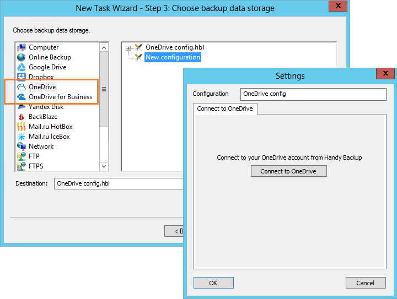Select the 'New configuration' tree entry

[x=173, y=57]
